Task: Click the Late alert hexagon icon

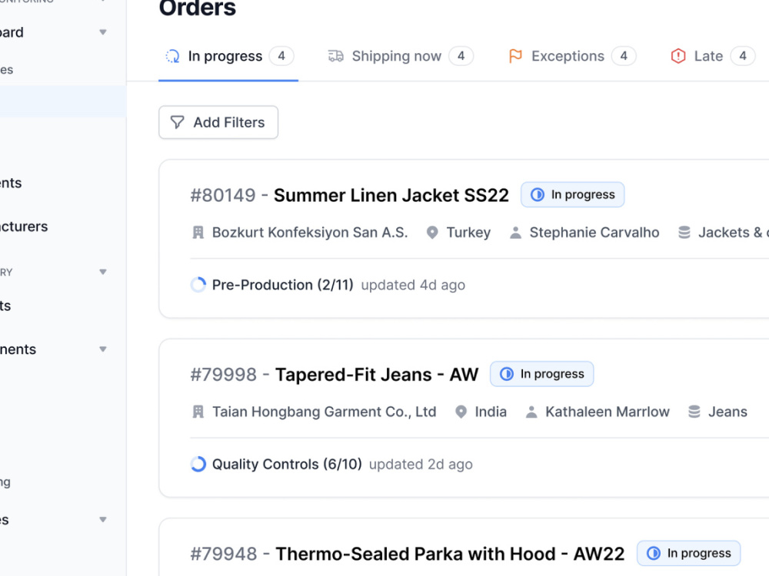Action: coord(678,56)
